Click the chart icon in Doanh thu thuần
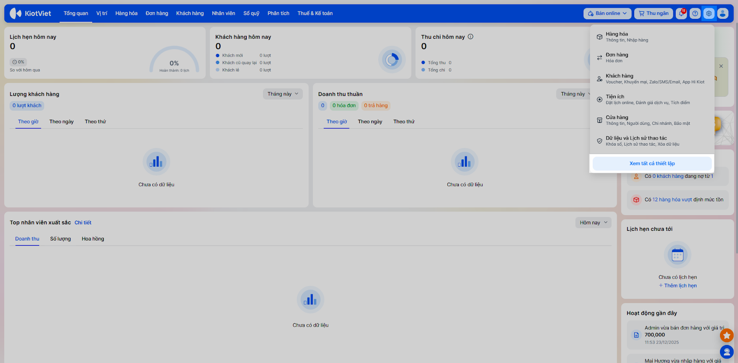The width and height of the screenshot is (738, 363). pos(465,162)
